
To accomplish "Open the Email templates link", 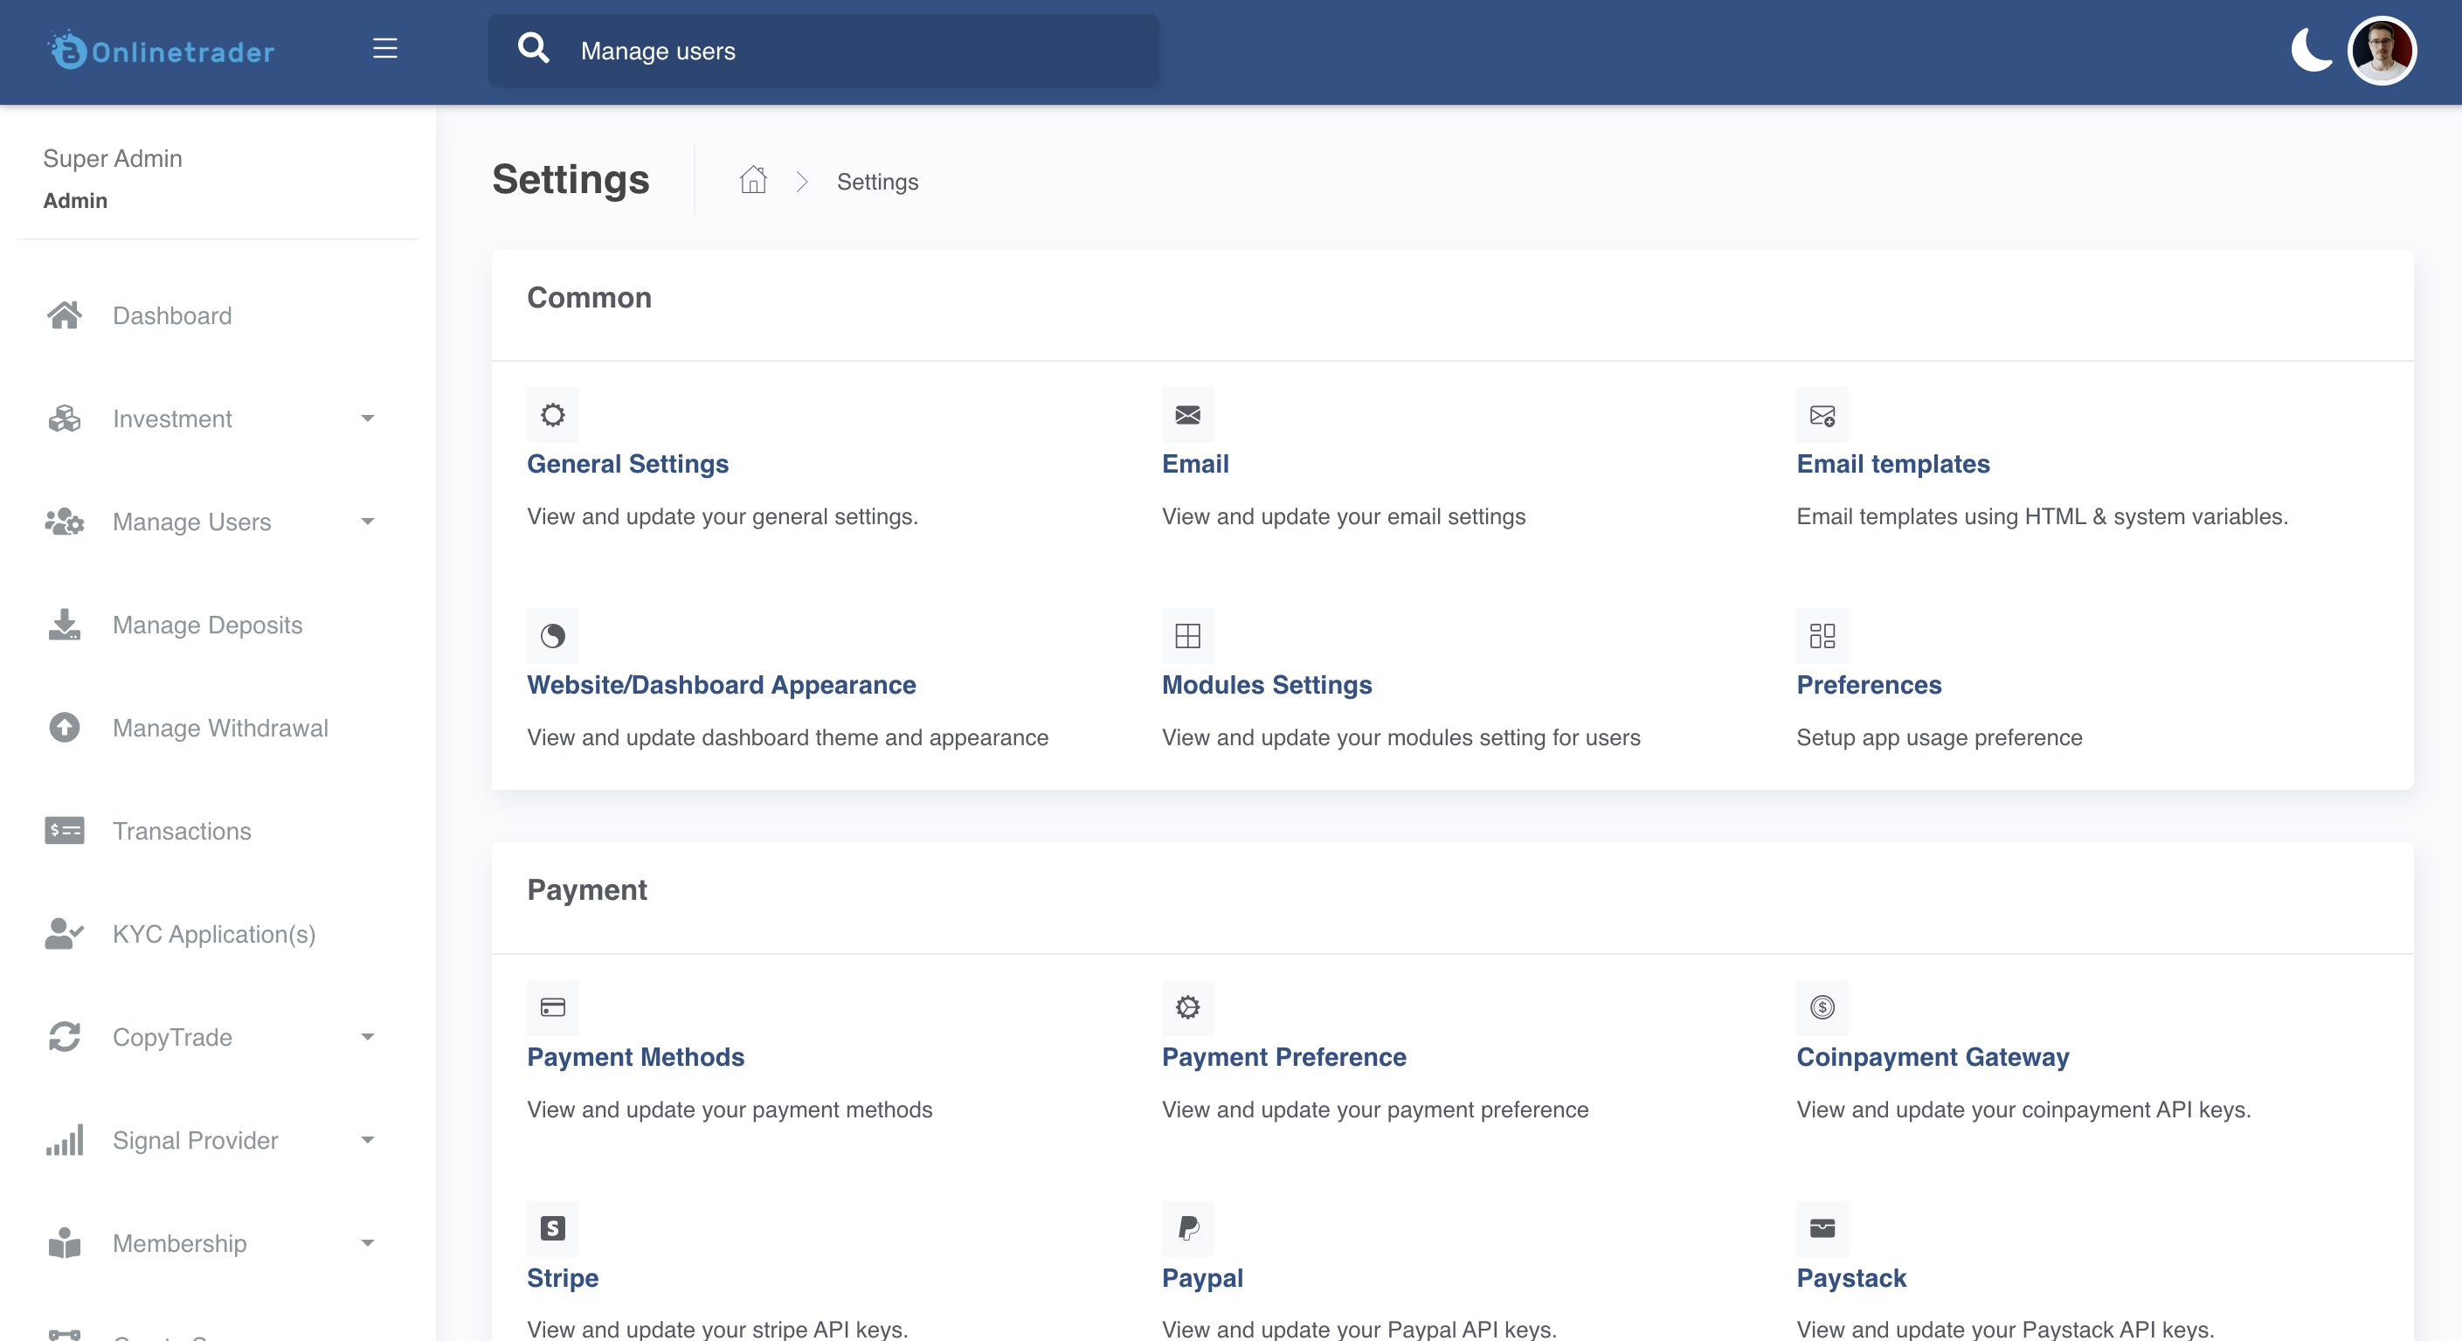I will tap(1893, 464).
